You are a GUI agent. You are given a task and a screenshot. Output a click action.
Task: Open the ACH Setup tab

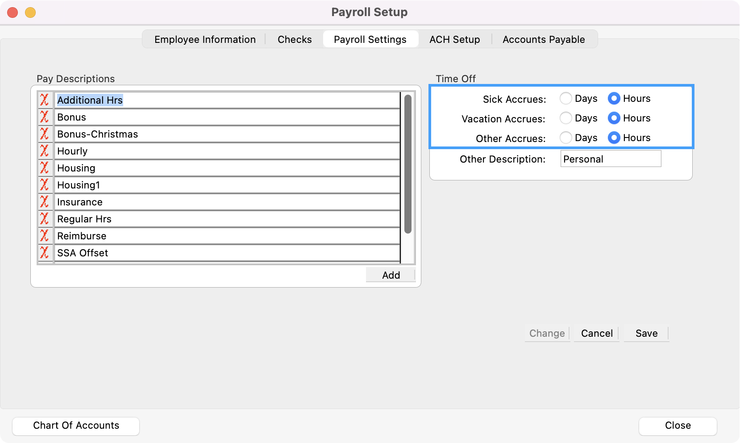454,39
